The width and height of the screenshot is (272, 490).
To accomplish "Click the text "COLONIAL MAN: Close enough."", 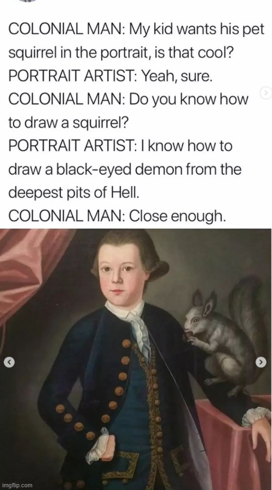I will [117, 216].
